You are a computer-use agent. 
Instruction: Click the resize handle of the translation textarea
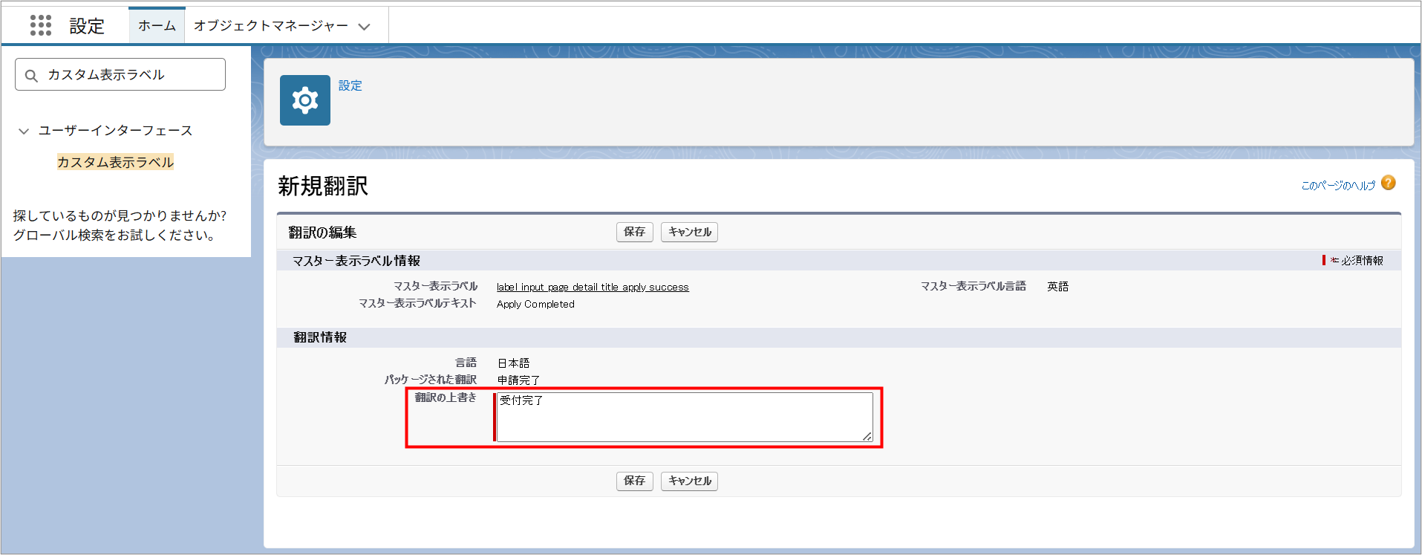tap(867, 436)
